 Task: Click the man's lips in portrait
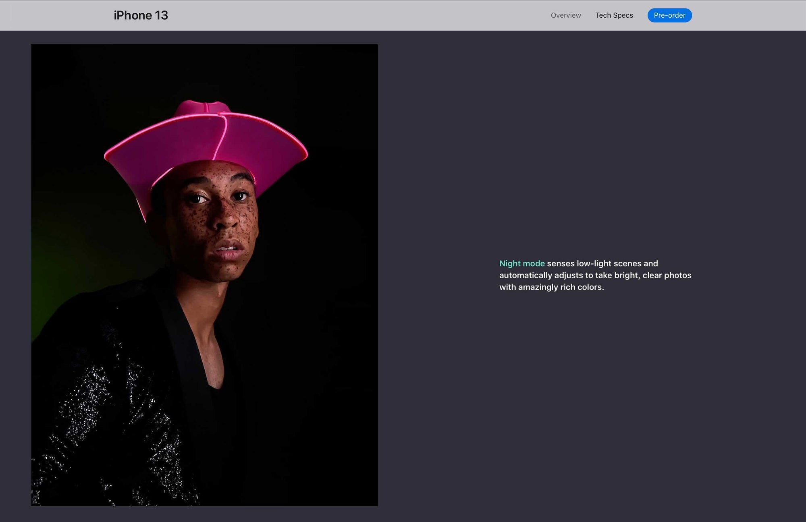tap(229, 249)
